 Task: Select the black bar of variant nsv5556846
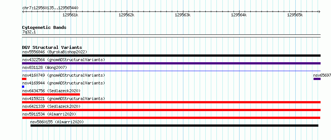pyautogui.click(x=171, y=56)
